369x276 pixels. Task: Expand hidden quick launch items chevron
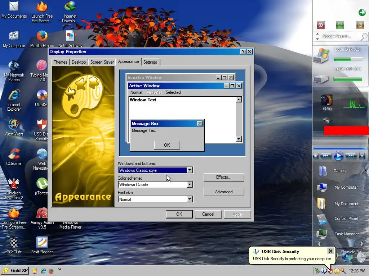[60, 269]
